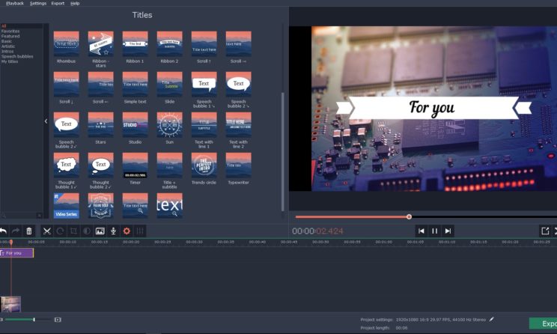Collapse the Titles panel with the left chevron

(x=46, y=121)
